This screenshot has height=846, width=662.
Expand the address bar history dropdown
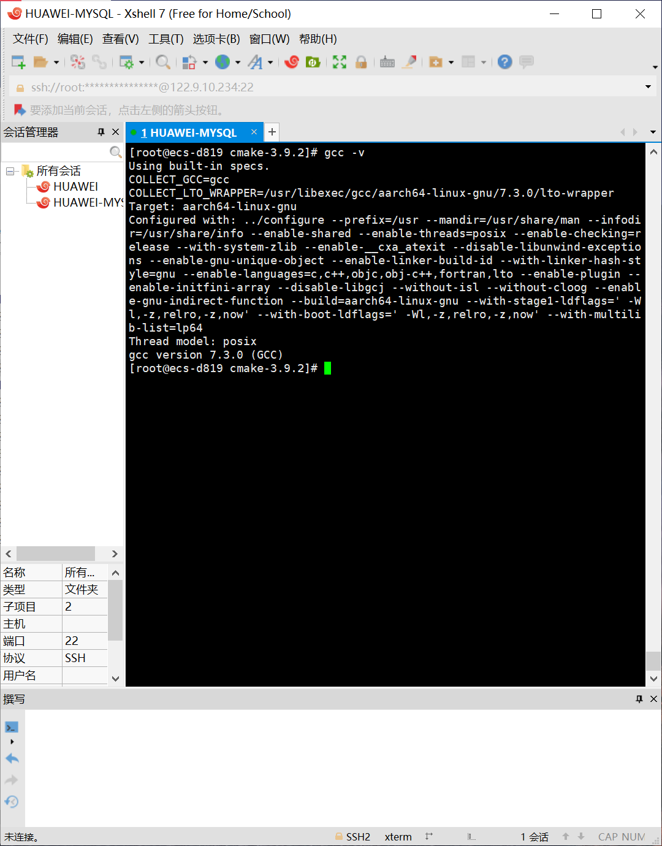(x=648, y=87)
